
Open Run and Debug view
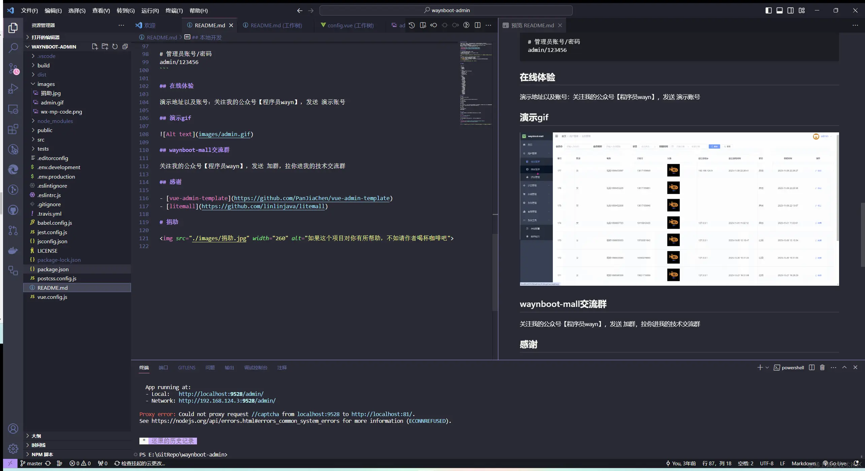click(x=13, y=89)
